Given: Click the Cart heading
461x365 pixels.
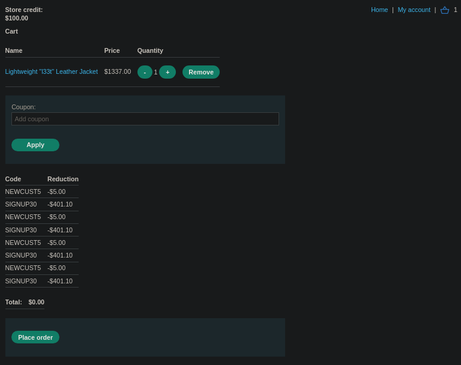Looking at the screenshot, I should click(11, 31).
